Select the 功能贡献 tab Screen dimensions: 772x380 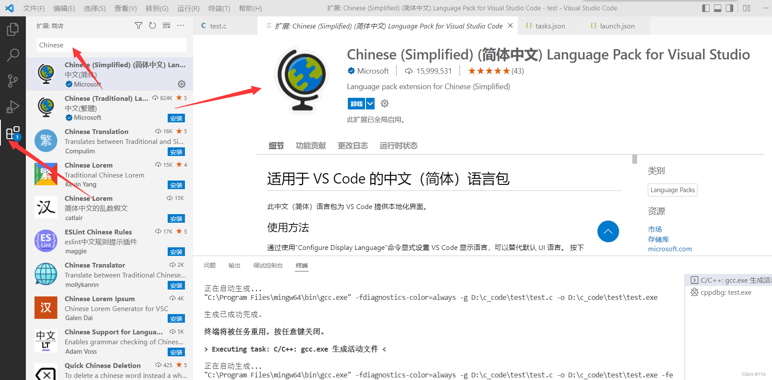(x=311, y=146)
